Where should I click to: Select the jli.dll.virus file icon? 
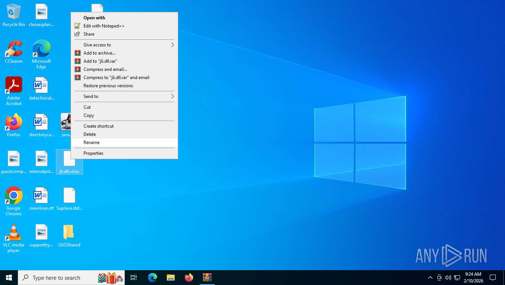pos(69,162)
